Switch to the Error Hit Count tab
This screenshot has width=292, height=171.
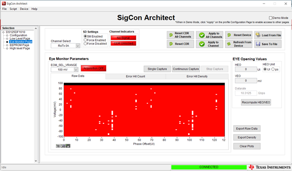pyautogui.click(x=136, y=76)
